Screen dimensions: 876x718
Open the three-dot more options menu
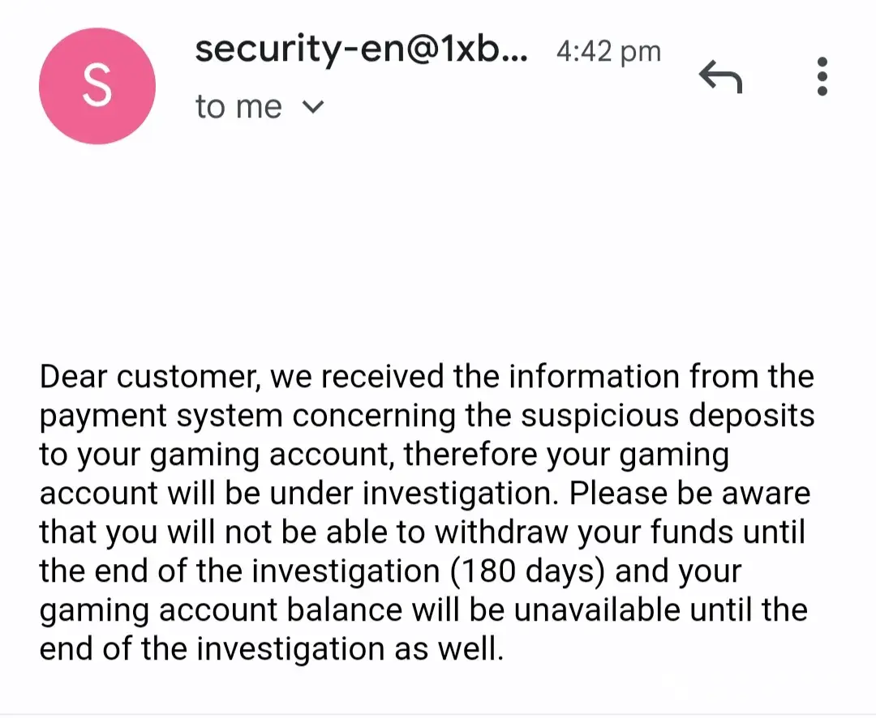[822, 77]
